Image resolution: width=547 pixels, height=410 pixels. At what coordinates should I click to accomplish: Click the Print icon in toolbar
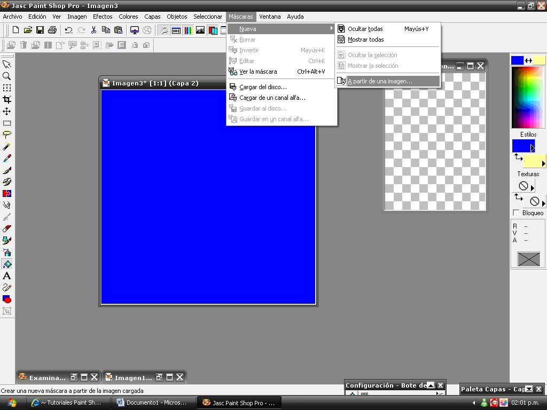52,30
